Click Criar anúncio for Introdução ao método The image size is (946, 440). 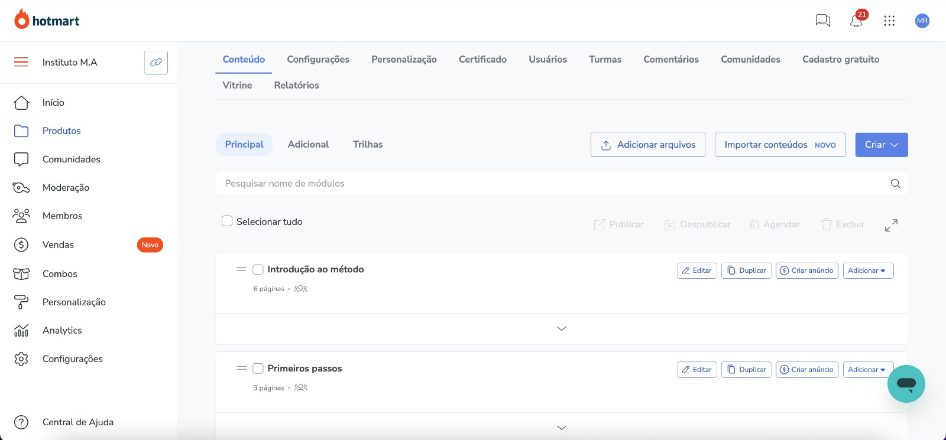(807, 270)
